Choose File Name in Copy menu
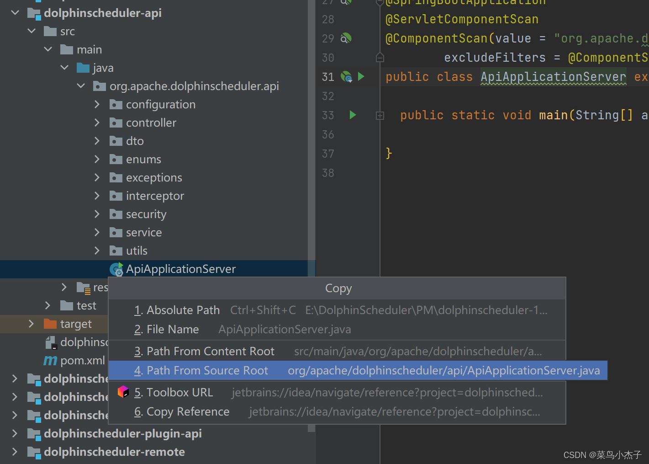The image size is (649, 464). point(337,329)
